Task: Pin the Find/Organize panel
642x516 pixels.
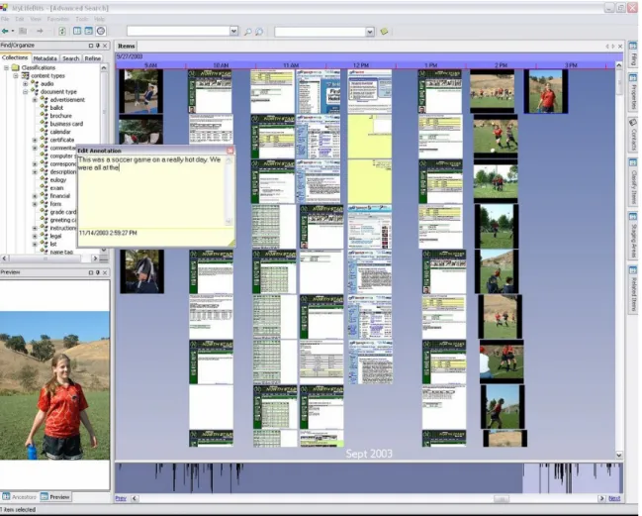Action: (98, 46)
